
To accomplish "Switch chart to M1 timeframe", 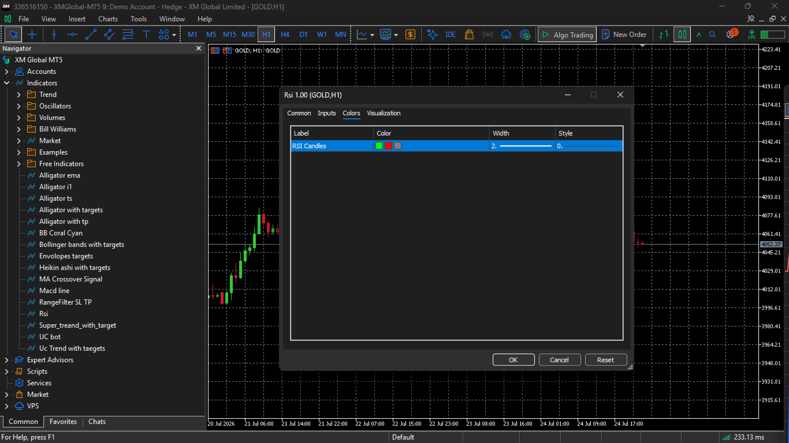I will pos(192,35).
